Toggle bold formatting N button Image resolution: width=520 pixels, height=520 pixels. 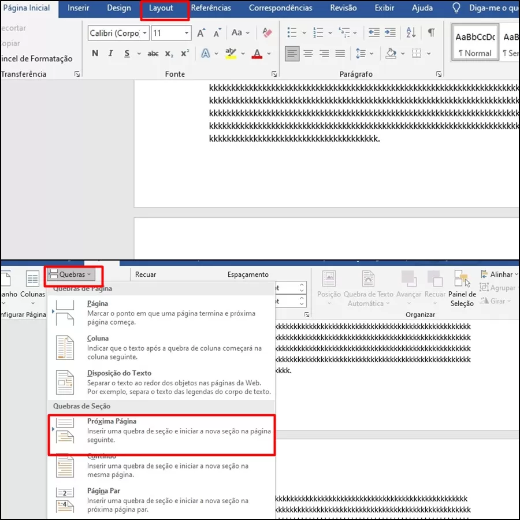pos(95,53)
